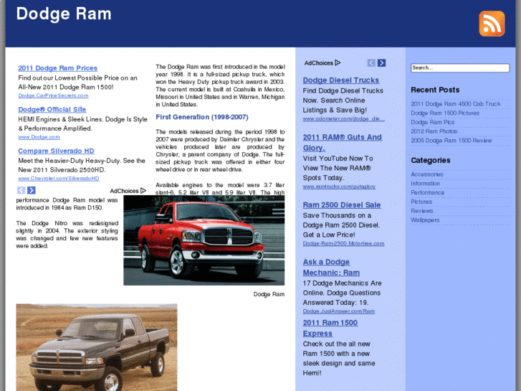Click the www.Dodge.com URL
Viewport: 521px width, 391px height.
39,137
